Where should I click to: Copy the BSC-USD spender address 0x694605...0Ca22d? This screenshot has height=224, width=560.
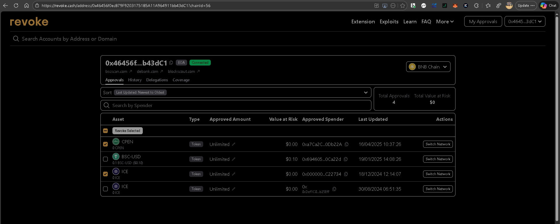346,159
